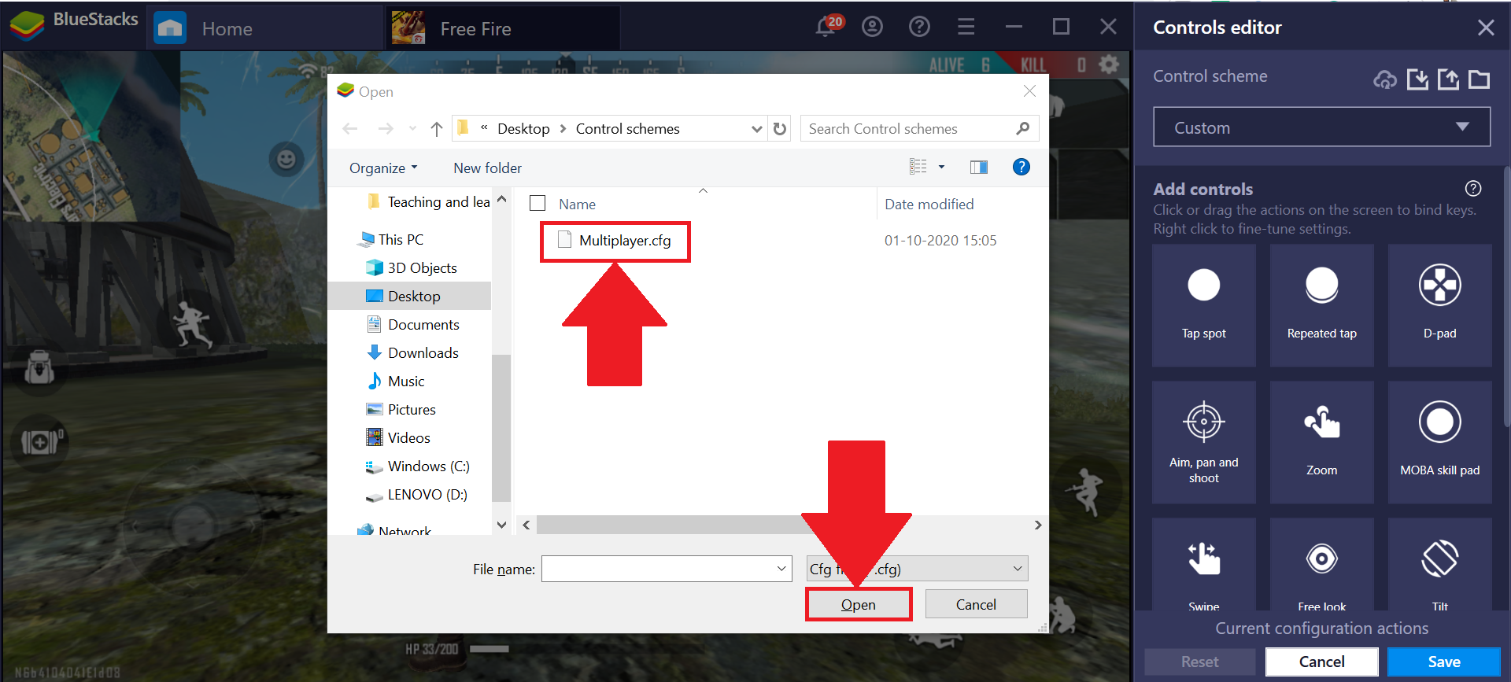This screenshot has height=682, width=1511.
Task: Click the Open button in dialog
Action: (x=858, y=604)
